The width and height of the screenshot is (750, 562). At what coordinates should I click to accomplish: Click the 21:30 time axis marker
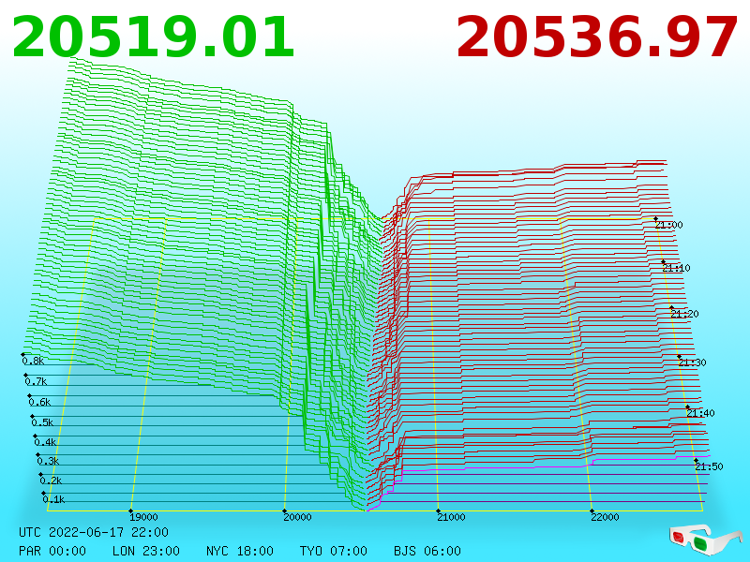[x=692, y=362]
